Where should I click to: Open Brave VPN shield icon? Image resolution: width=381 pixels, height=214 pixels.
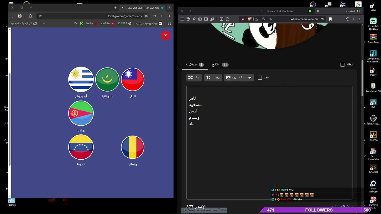188,19
